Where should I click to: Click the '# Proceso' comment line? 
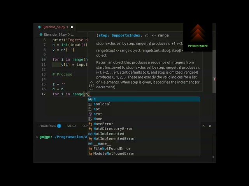click(x=62, y=74)
